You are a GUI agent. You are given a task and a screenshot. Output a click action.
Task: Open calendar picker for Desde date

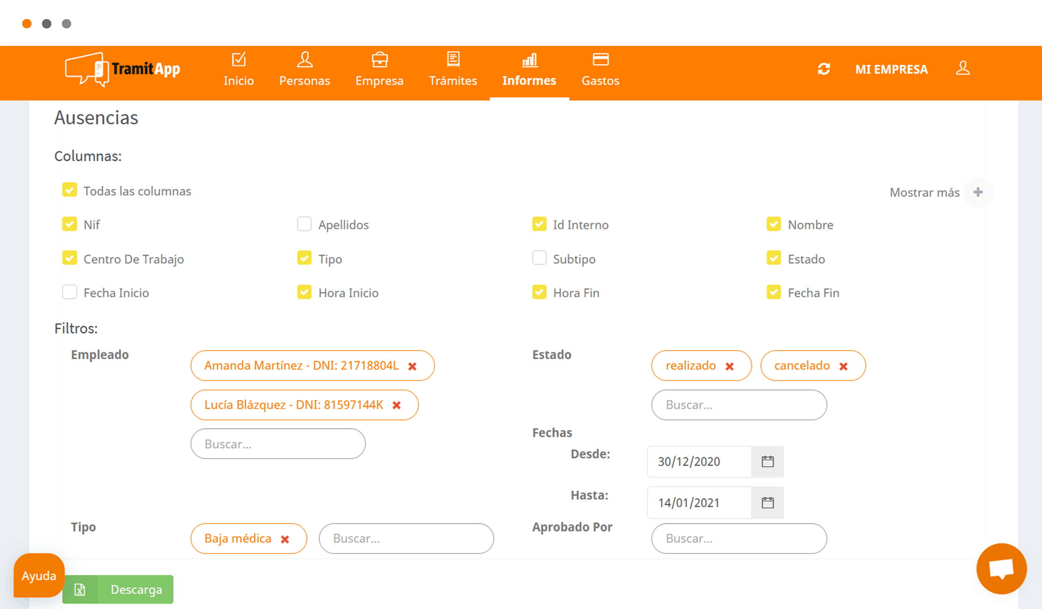click(x=767, y=462)
